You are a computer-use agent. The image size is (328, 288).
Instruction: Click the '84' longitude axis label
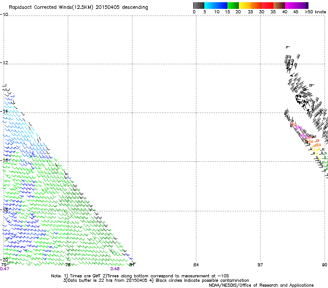click(196, 265)
